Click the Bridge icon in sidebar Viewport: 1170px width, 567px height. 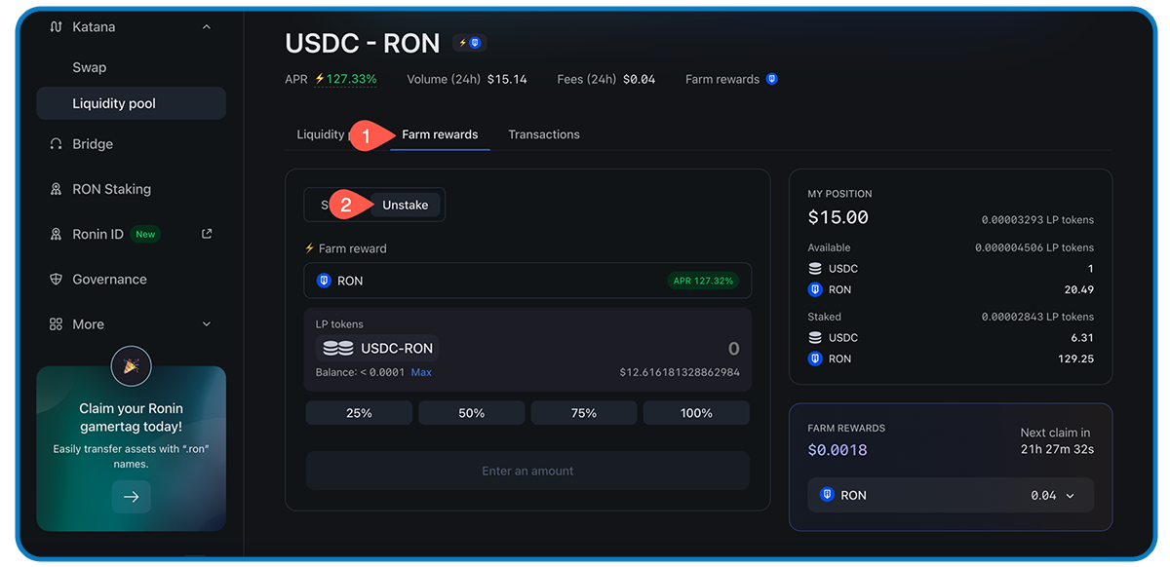click(56, 144)
